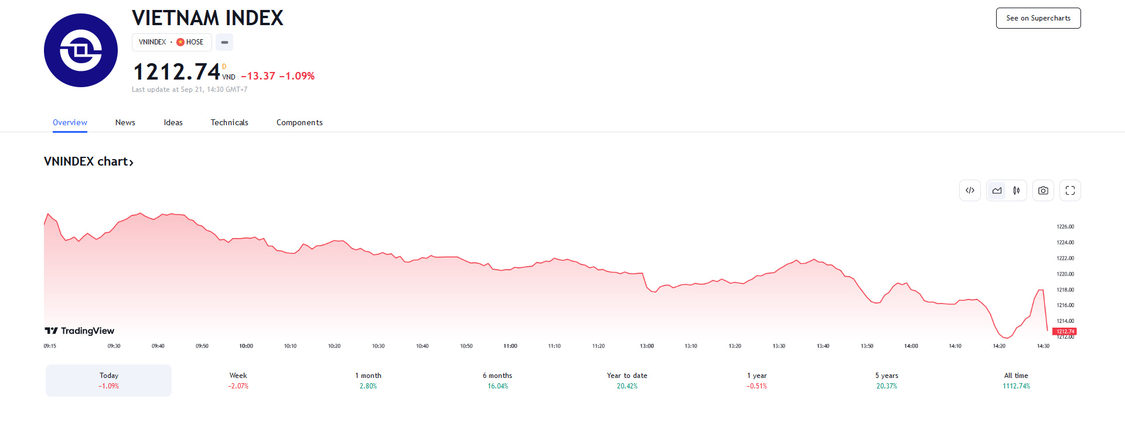Take a chart snapshot with camera icon
The height and width of the screenshot is (430, 1125).
pos(1043,191)
